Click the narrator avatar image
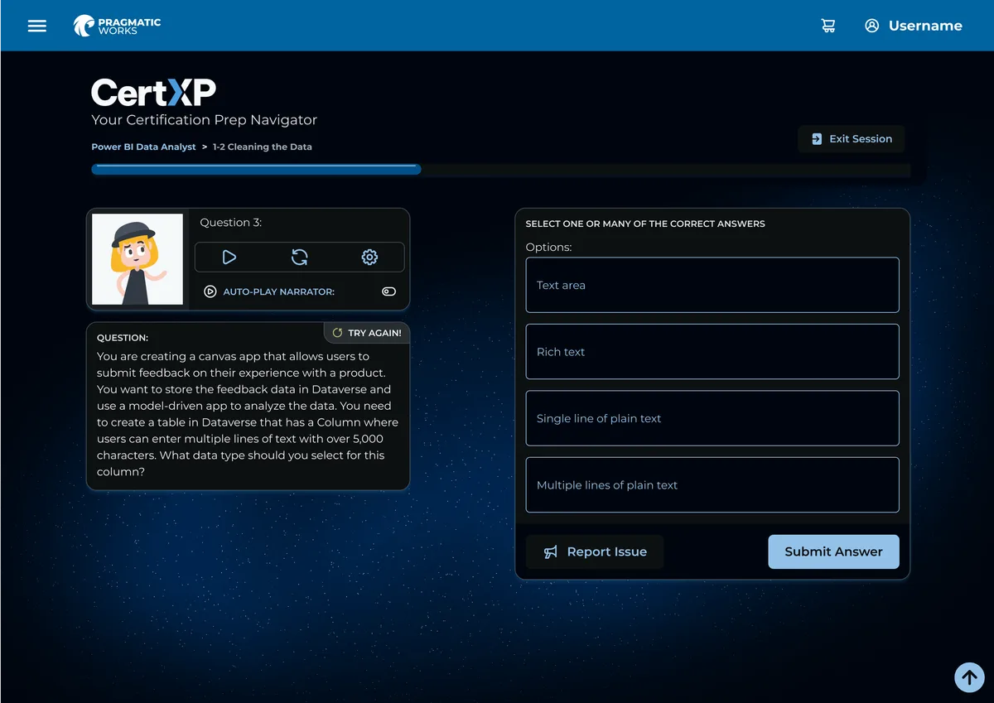994x703 pixels. [x=138, y=259]
